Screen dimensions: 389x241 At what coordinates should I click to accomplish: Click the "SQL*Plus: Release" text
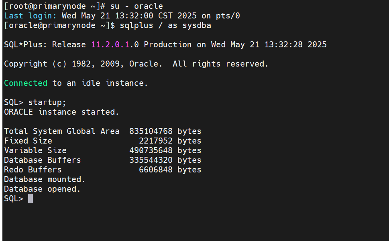coord(45,45)
